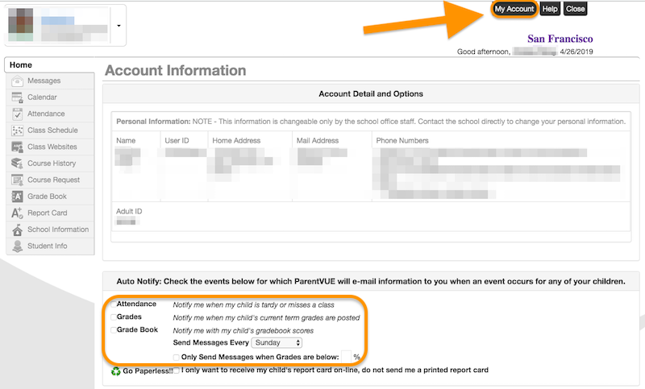Viewport: 645px width, 389px height.
Task: Click the Class Schedule icon
Action: pos(18,130)
